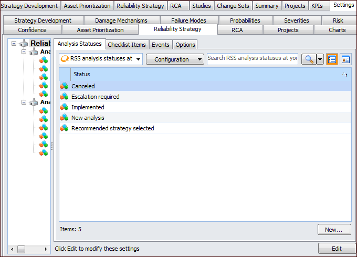Click the tree panel scroll left arrow
This screenshot has height=257, width=357.
click(x=12, y=249)
